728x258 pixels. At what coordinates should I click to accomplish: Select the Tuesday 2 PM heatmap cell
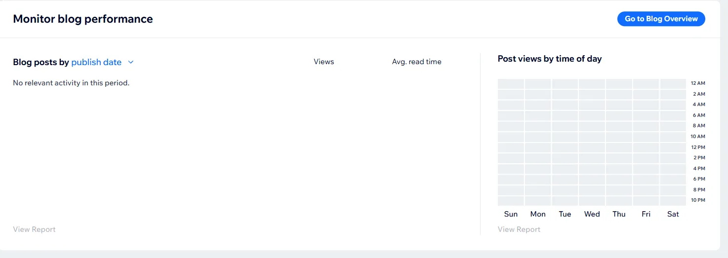[565, 158]
